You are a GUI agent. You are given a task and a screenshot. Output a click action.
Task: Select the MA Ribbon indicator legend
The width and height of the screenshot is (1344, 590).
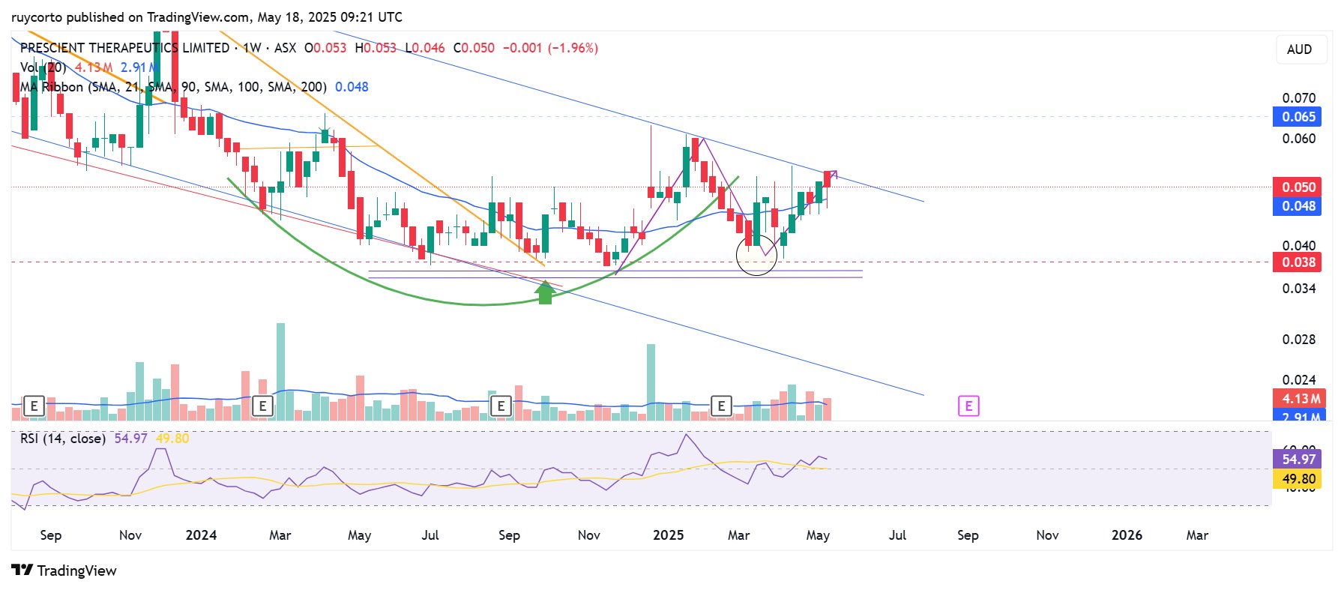[x=173, y=87]
